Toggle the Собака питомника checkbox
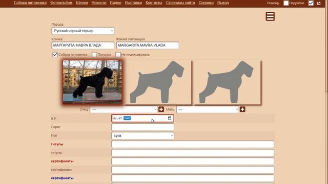 click(55, 55)
